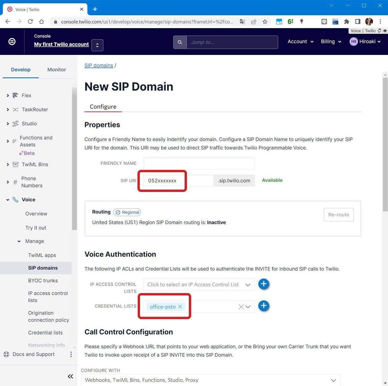This screenshot has width=388, height=386.
Task: Open Try it out page
Action: click(36, 228)
